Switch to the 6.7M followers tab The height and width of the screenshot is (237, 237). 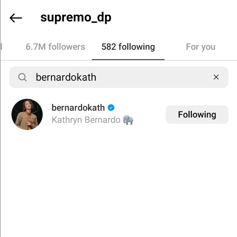click(55, 47)
